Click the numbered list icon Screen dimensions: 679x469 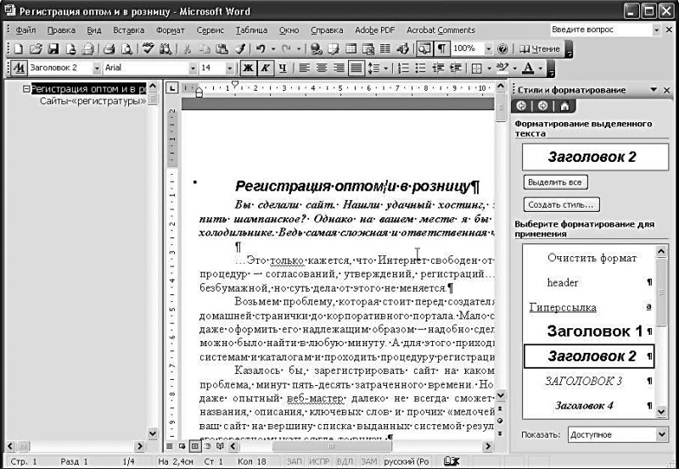pos(405,68)
